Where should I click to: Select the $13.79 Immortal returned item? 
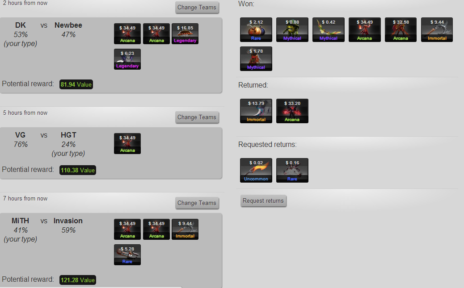256,111
